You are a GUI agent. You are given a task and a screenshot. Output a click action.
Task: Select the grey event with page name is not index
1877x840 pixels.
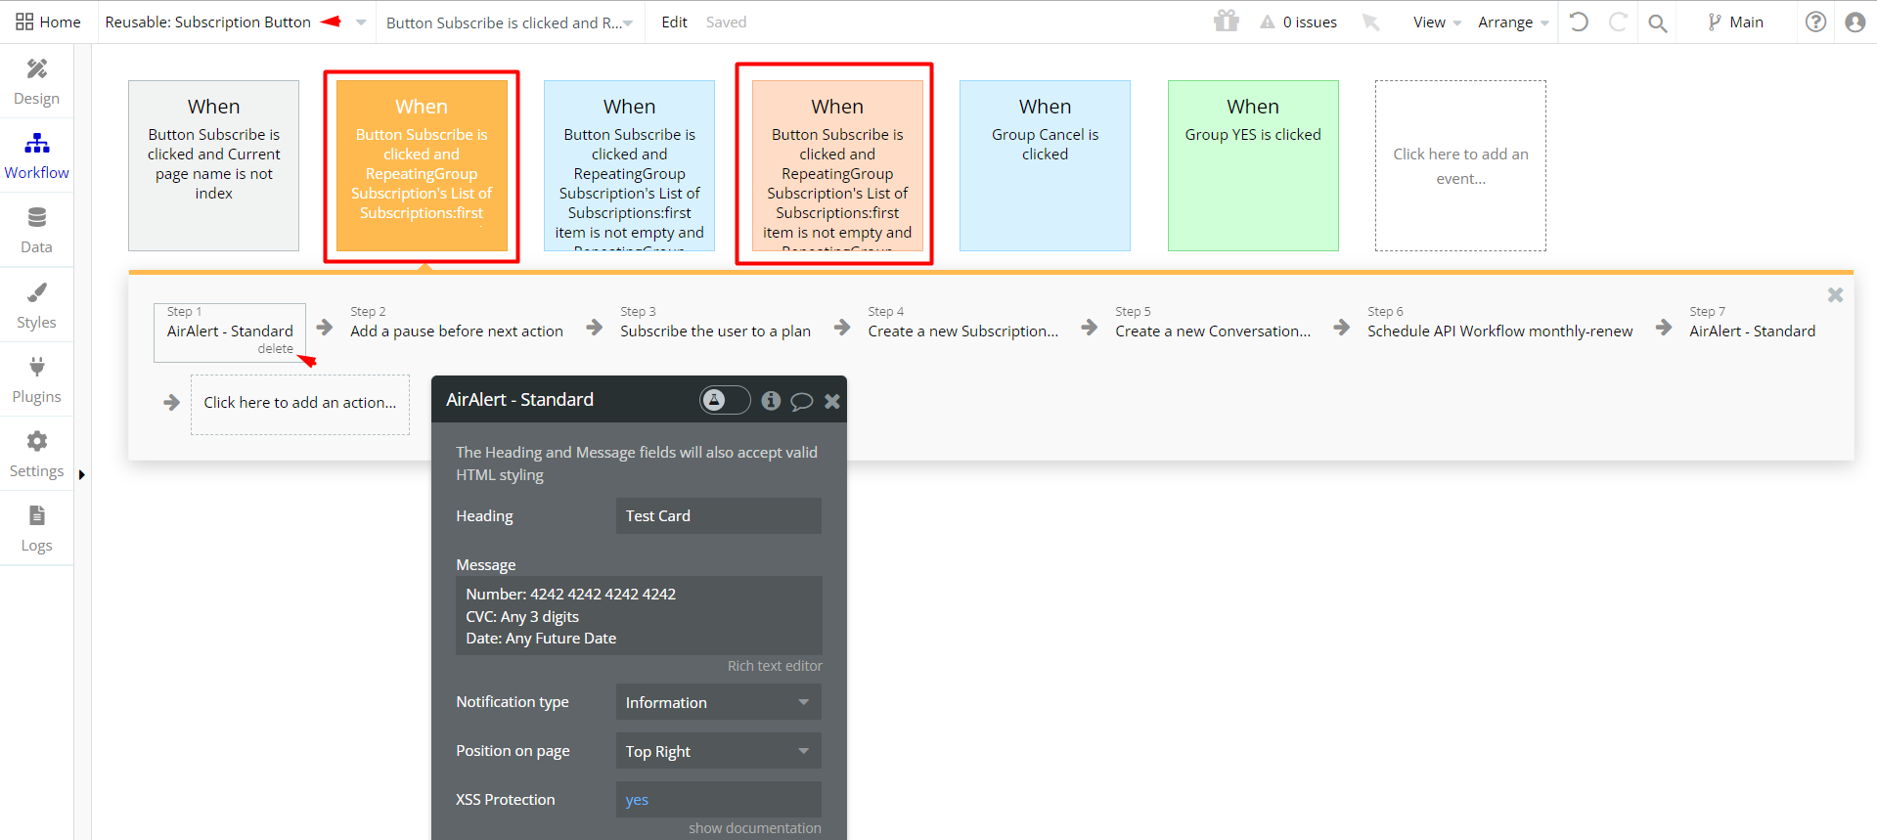pos(213,165)
